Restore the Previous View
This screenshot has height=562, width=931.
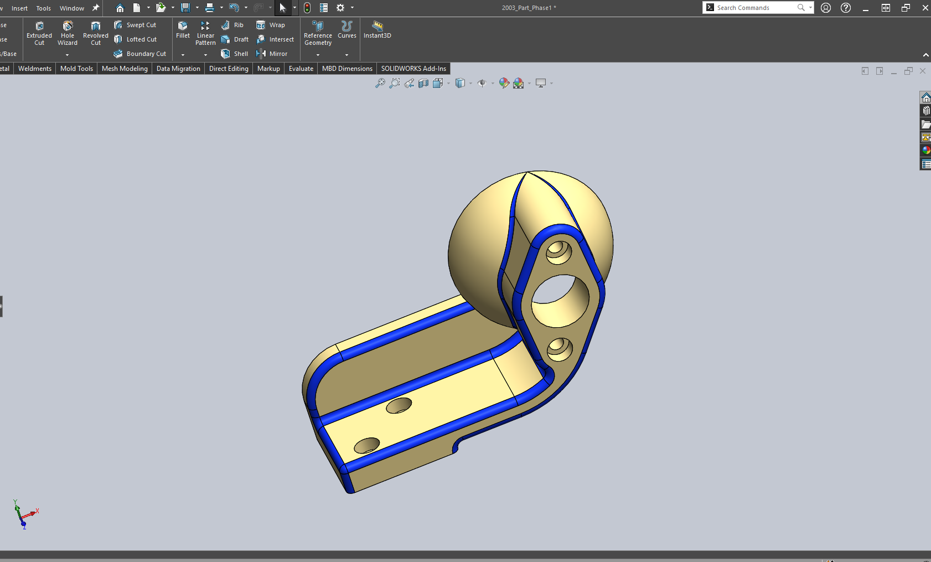point(409,83)
